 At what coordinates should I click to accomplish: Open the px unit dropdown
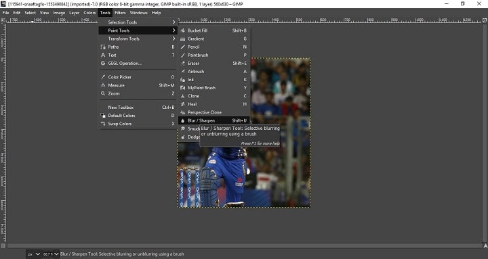coord(34,254)
